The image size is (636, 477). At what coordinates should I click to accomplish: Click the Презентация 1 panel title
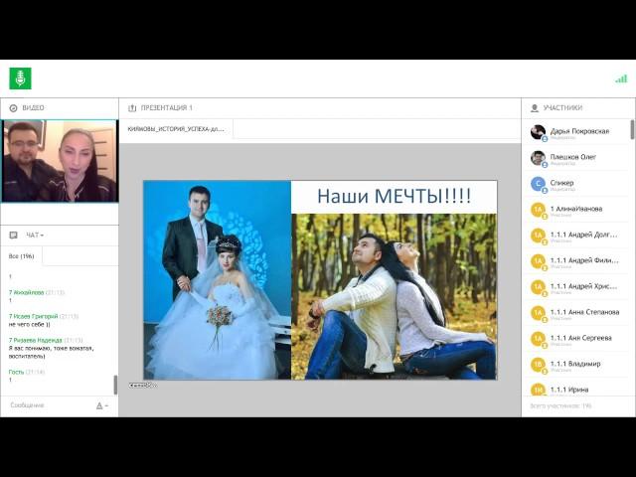[x=166, y=108]
